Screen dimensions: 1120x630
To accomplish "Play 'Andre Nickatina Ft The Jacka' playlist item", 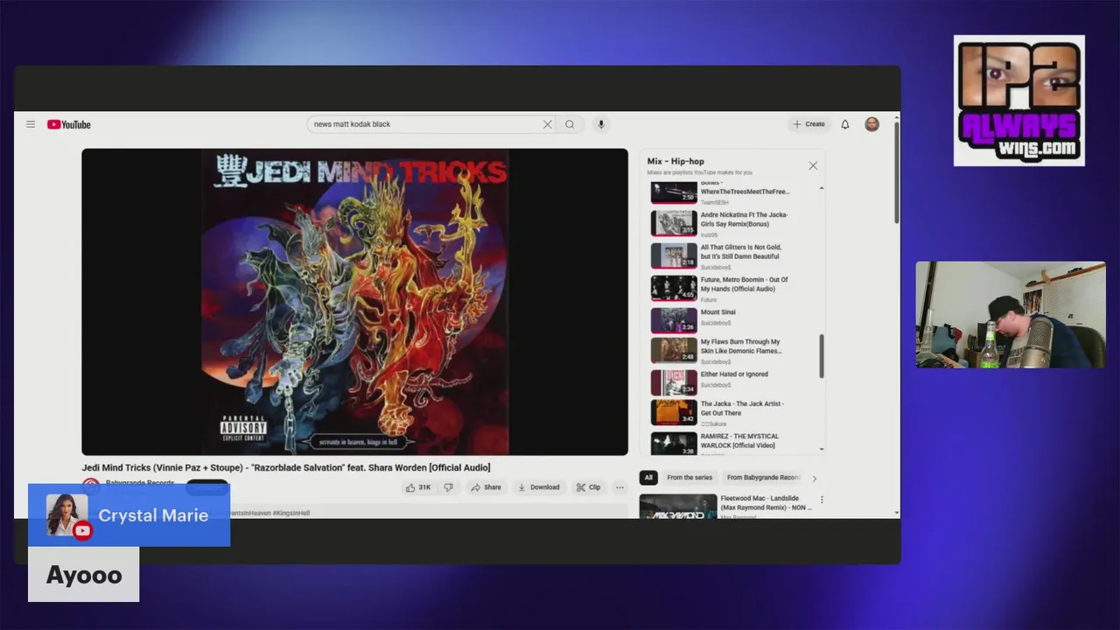I will [744, 220].
